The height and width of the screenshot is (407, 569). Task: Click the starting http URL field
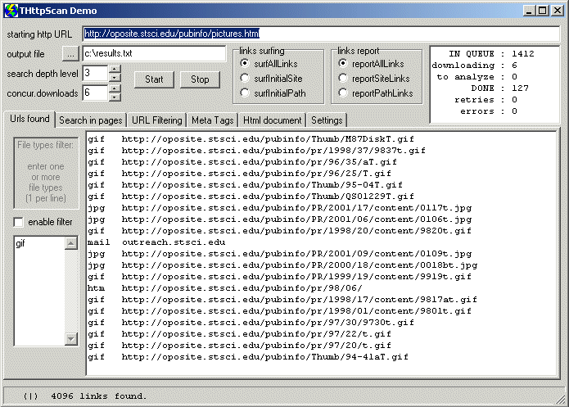click(319, 34)
